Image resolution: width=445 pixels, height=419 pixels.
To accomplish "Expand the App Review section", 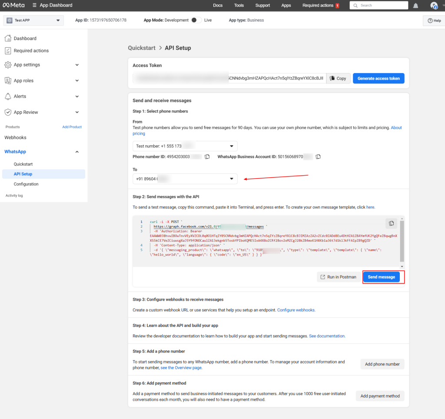I will click(77, 112).
